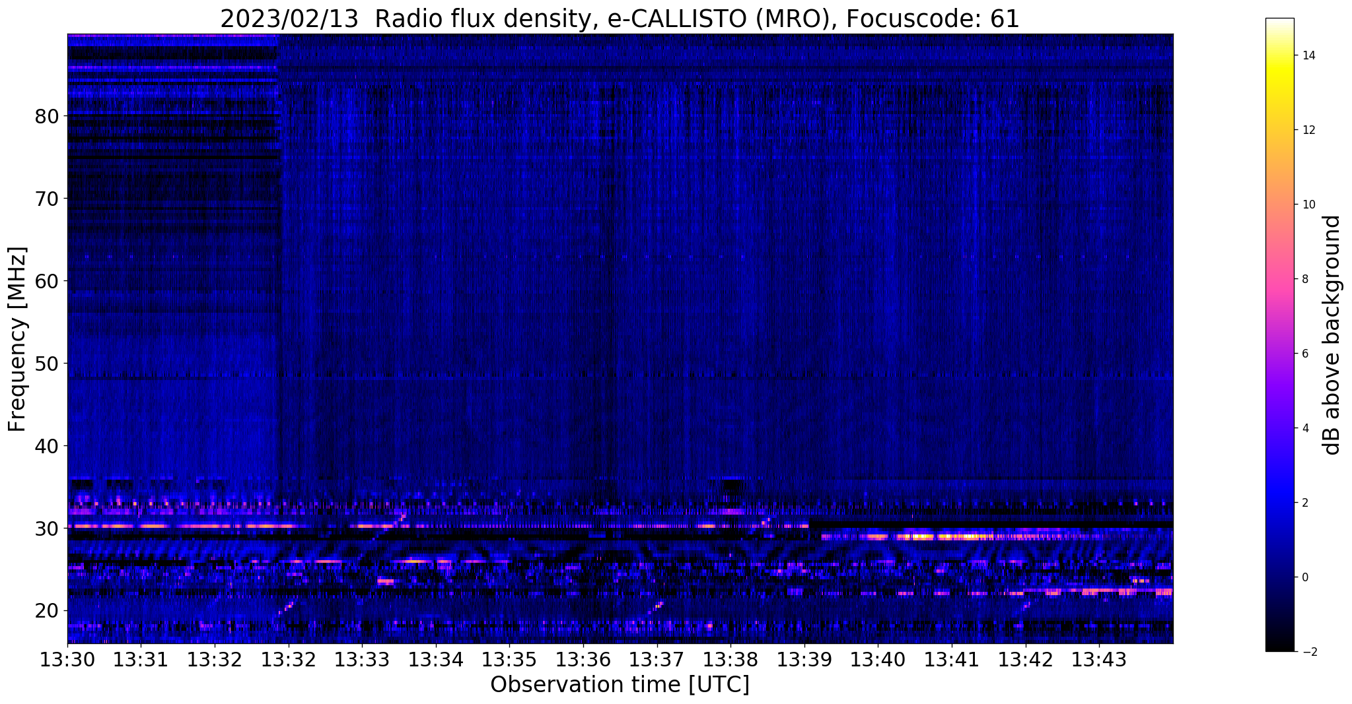This screenshot has width=1352, height=704.
Task: Click the 13:43 time tick label
Action: pyautogui.click(x=1099, y=659)
